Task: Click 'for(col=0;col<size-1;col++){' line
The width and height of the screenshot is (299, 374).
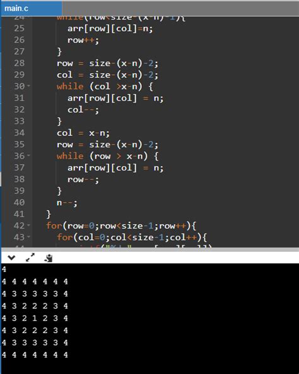Action: coord(132,237)
